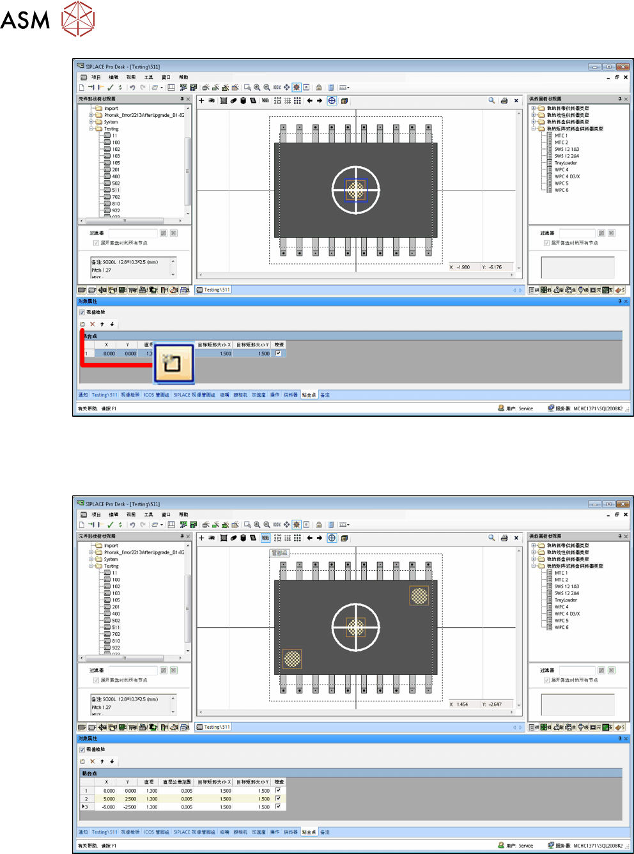The image size is (634, 854).
Task: Click red delete X icon in second screenshot
Action: (x=92, y=761)
